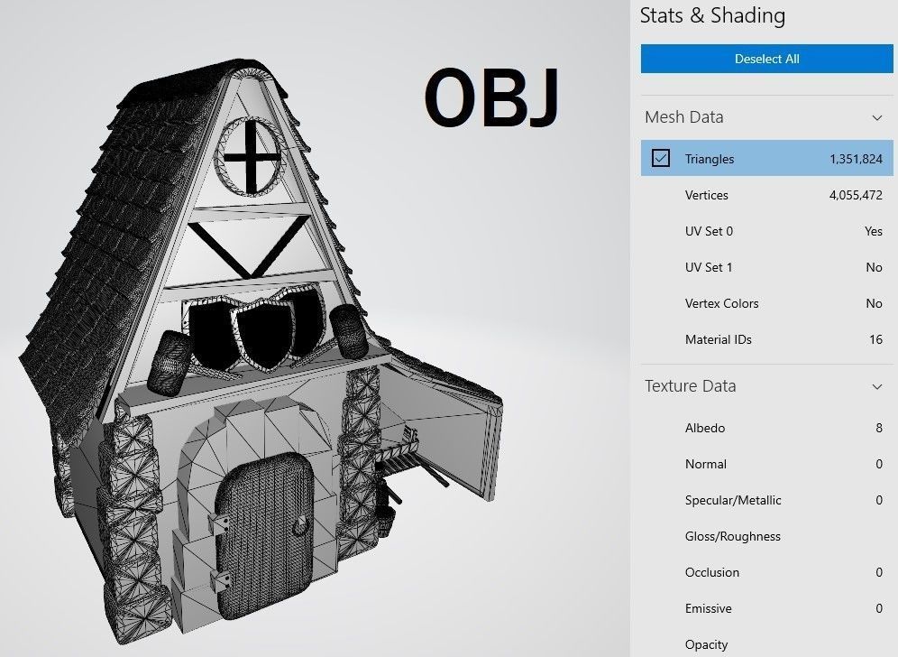Click the Triangles count 1,351,824
This screenshot has width=898, height=657.
pos(856,159)
